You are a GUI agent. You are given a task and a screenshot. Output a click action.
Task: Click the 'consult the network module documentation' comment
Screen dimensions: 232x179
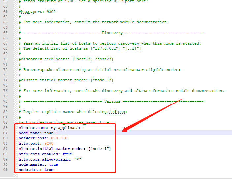[94, 22]
